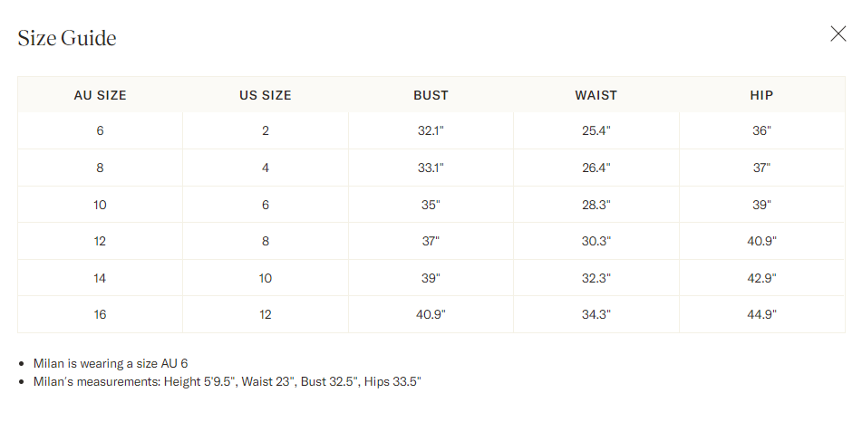Click US size 10 cell

coord(266,278)
